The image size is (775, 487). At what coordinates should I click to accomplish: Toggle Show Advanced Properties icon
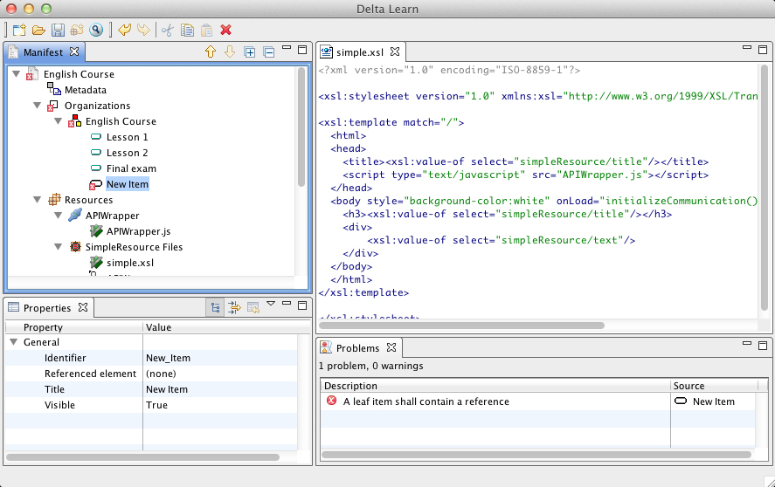click(x=234, y=308)
